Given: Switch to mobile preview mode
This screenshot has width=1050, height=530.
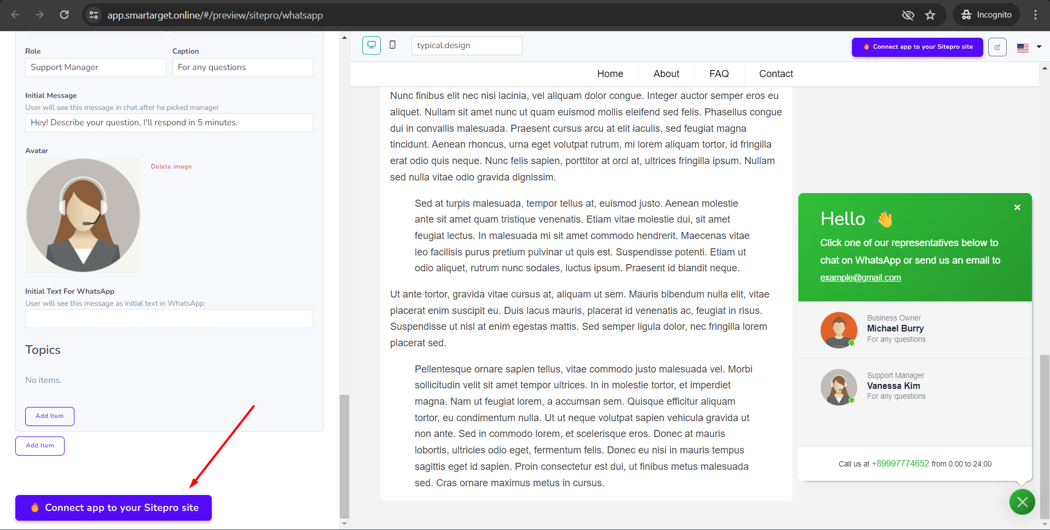Looking at the screenshot, I should tap(392, 45).
